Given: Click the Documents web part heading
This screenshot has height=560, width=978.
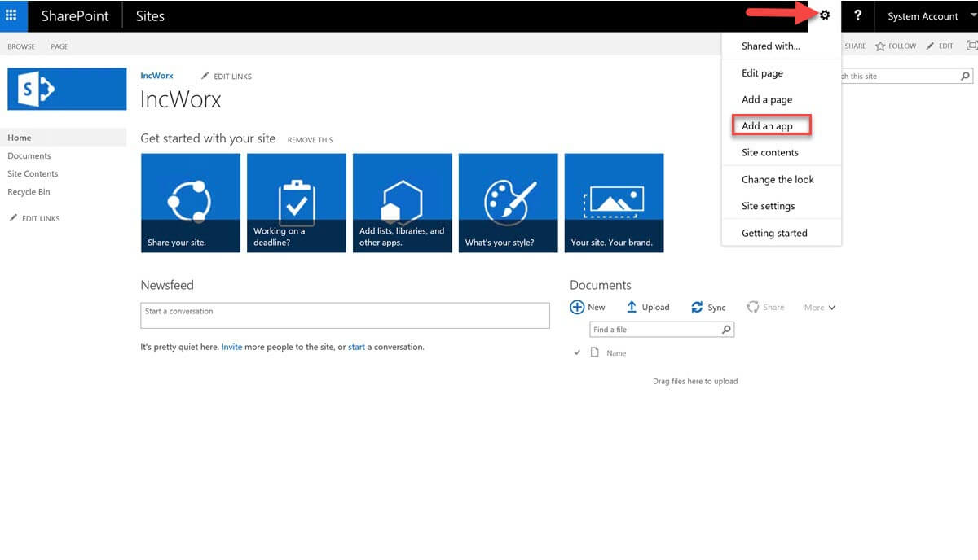Looking at the screenshot, I should 601,285.
